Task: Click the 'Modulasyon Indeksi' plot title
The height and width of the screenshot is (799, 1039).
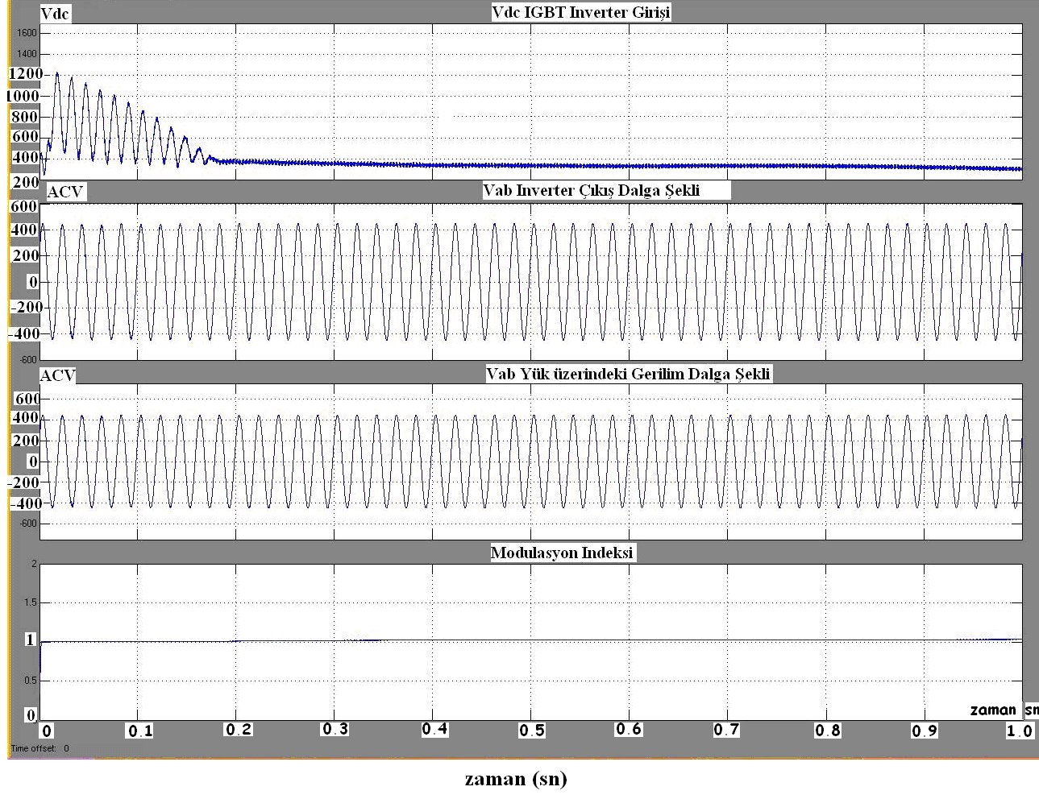Action: click(x=562, y=553)
